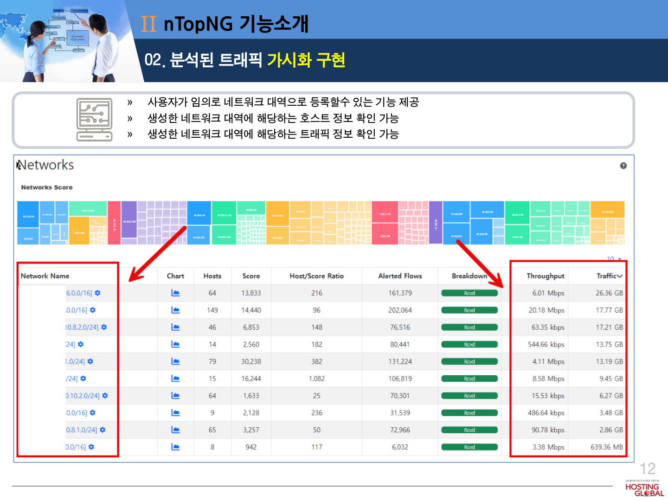This screenshot has height=501, width=668.
Task: Click the gear icon beside network 10.8.2.0/24
Action: pyautogui.click(x=104, y=327)
